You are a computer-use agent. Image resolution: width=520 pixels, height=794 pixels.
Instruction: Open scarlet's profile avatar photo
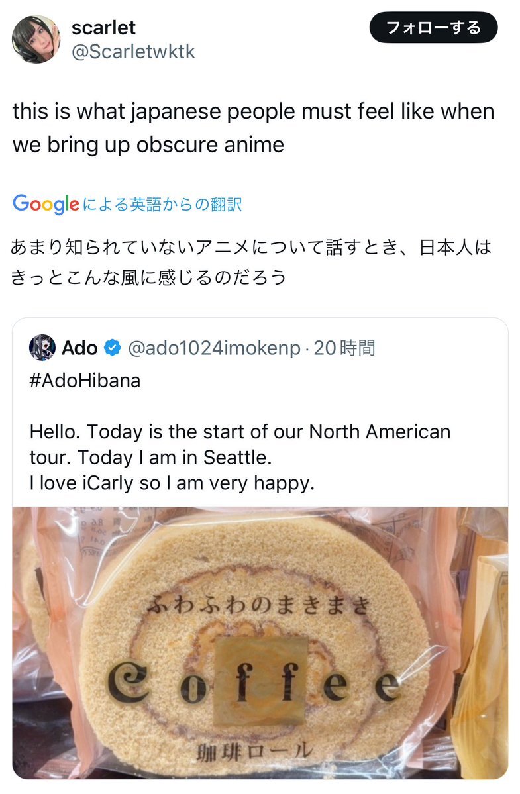(36, 39)
